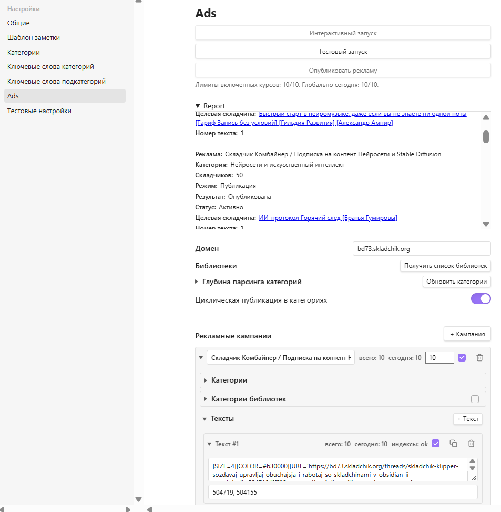Collapse the Report section
The image size is (501, 512).
point(198,106)
